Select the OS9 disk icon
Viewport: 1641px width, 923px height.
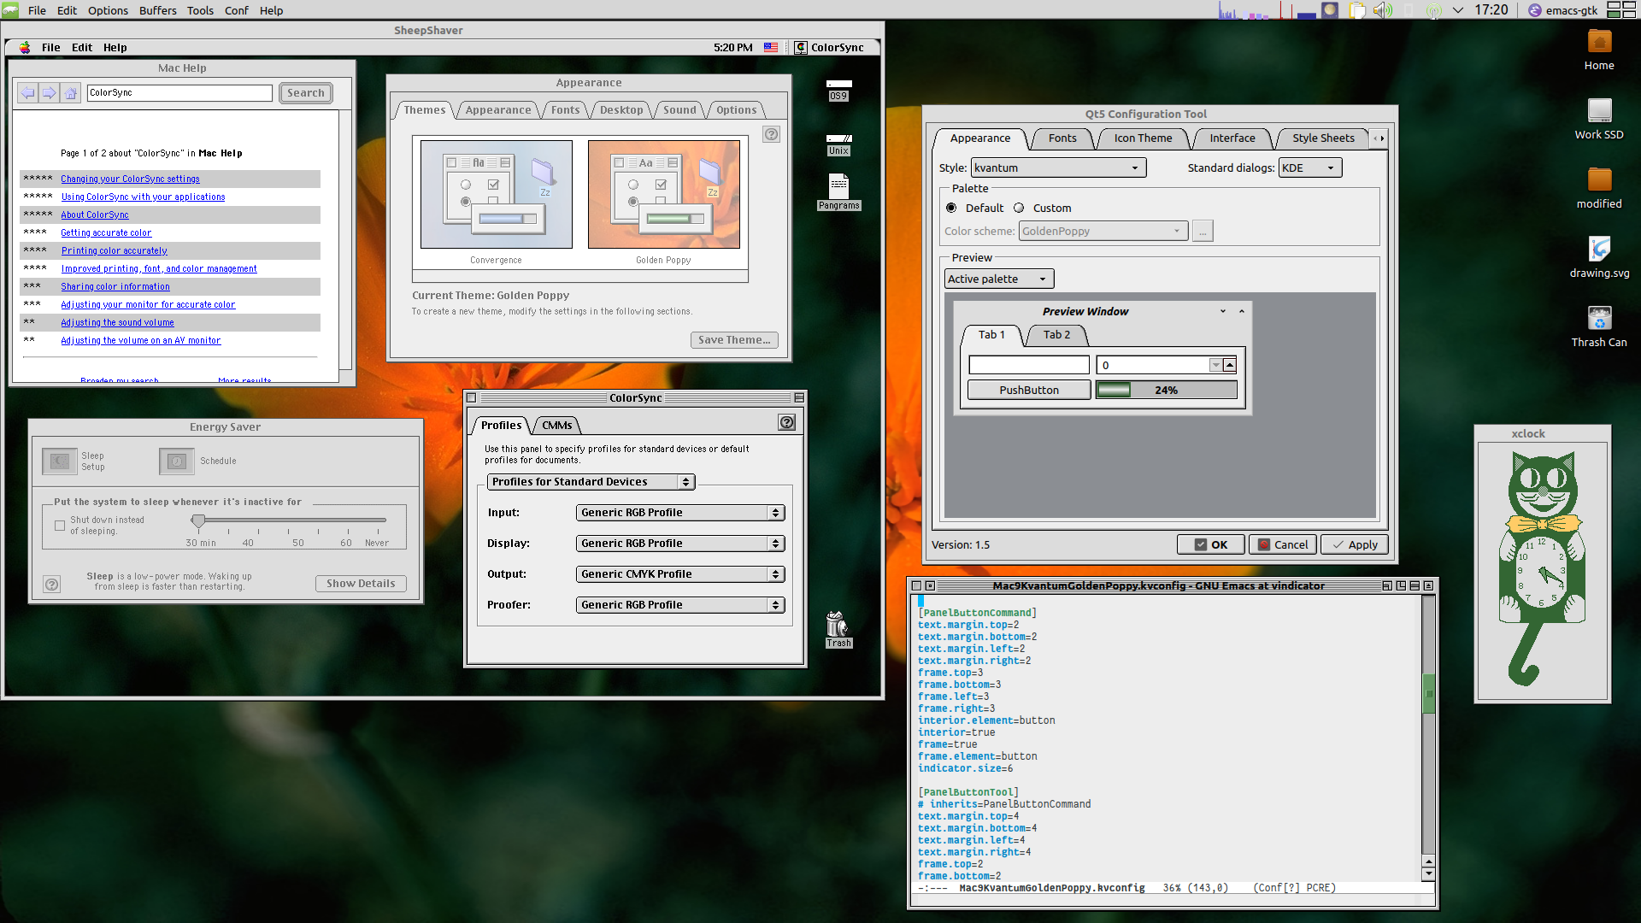point(838,90)
